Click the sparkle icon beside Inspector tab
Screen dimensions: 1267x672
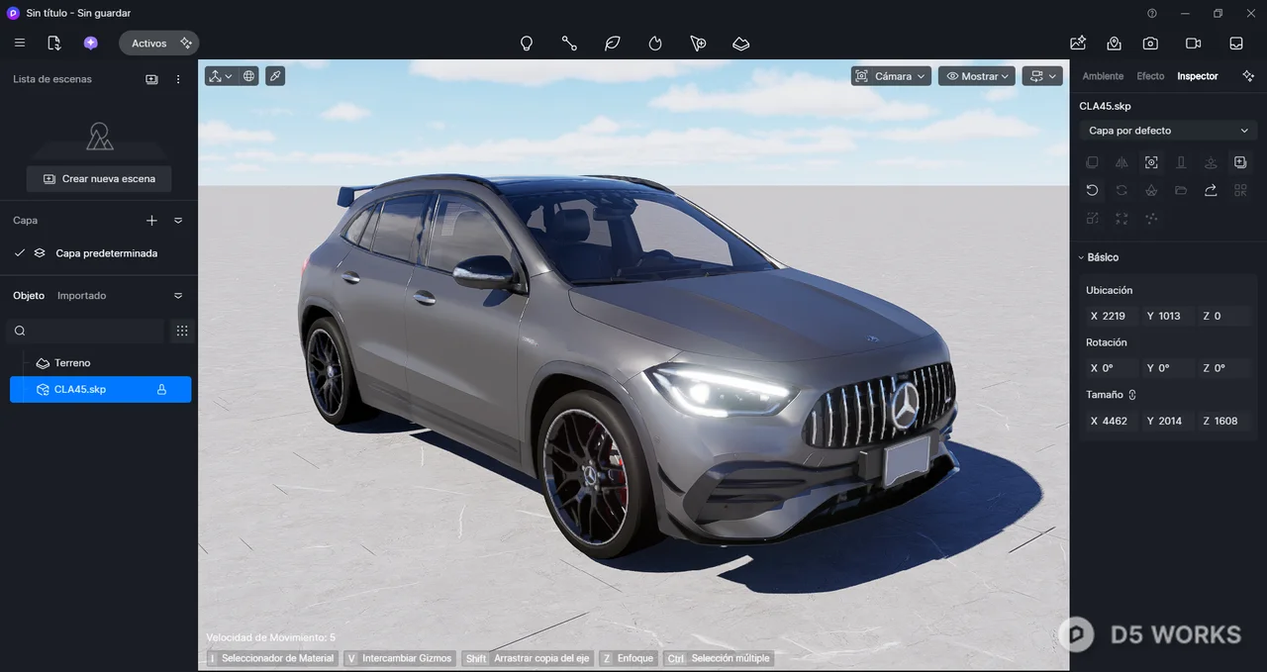pyautogui.click(x=1248, y=76)
